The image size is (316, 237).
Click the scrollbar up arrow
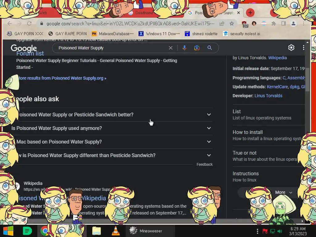(307, 42)
